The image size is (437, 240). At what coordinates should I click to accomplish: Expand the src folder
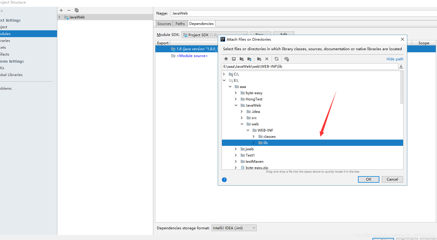(242, 118)
